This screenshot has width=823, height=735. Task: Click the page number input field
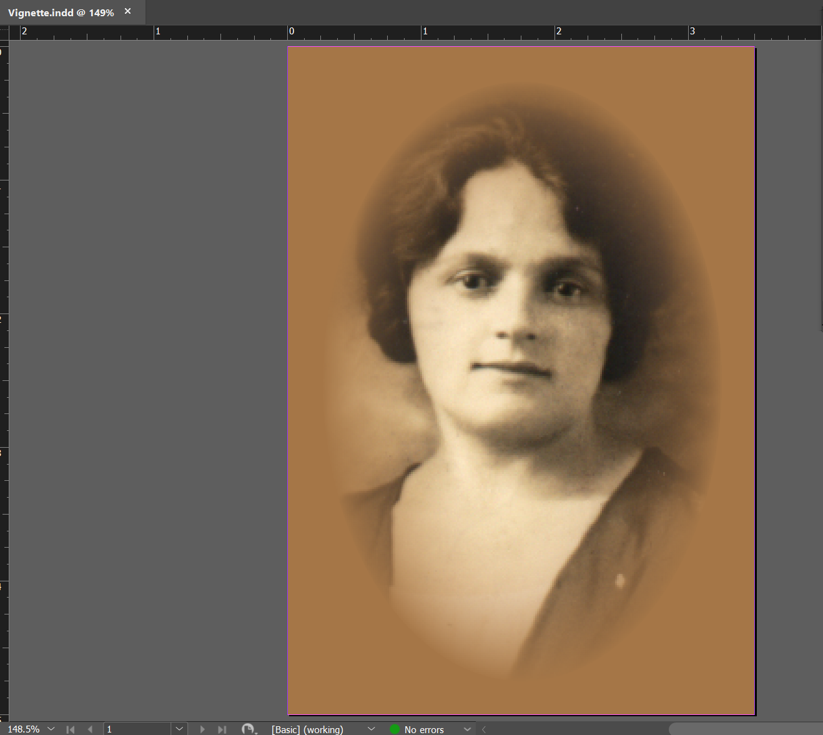point(136,729)
